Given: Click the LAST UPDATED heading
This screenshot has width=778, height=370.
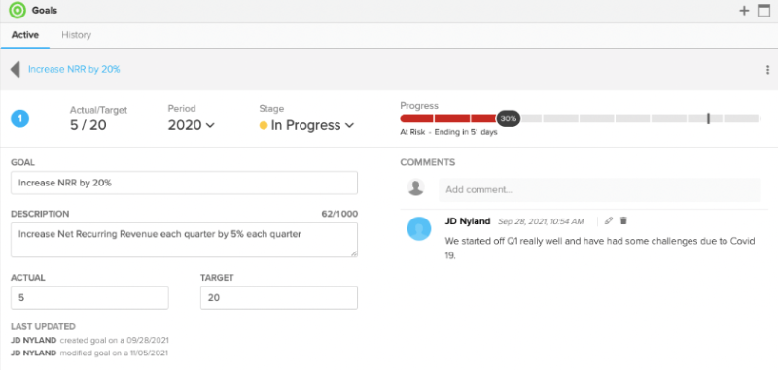Looking at the screenshot, I should point(43,327).
